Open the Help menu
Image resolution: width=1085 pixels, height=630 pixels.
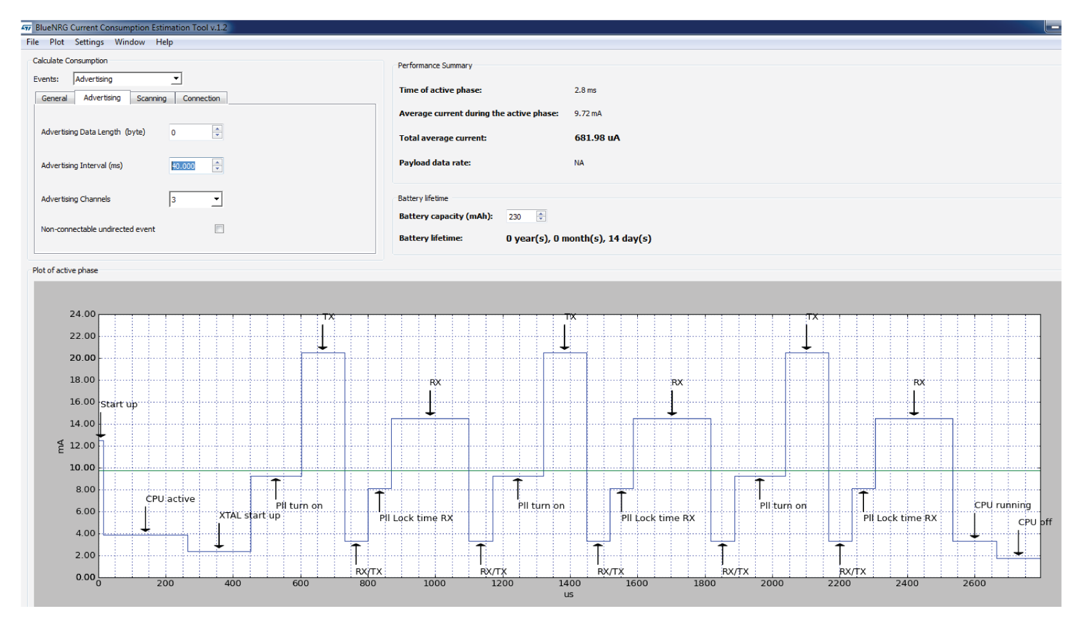click(164, 42)
